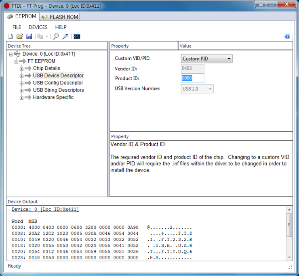Screen dimensions: 299x276
Task: Click the Vendor ID field showing 0403
Action: pos(192,68)
